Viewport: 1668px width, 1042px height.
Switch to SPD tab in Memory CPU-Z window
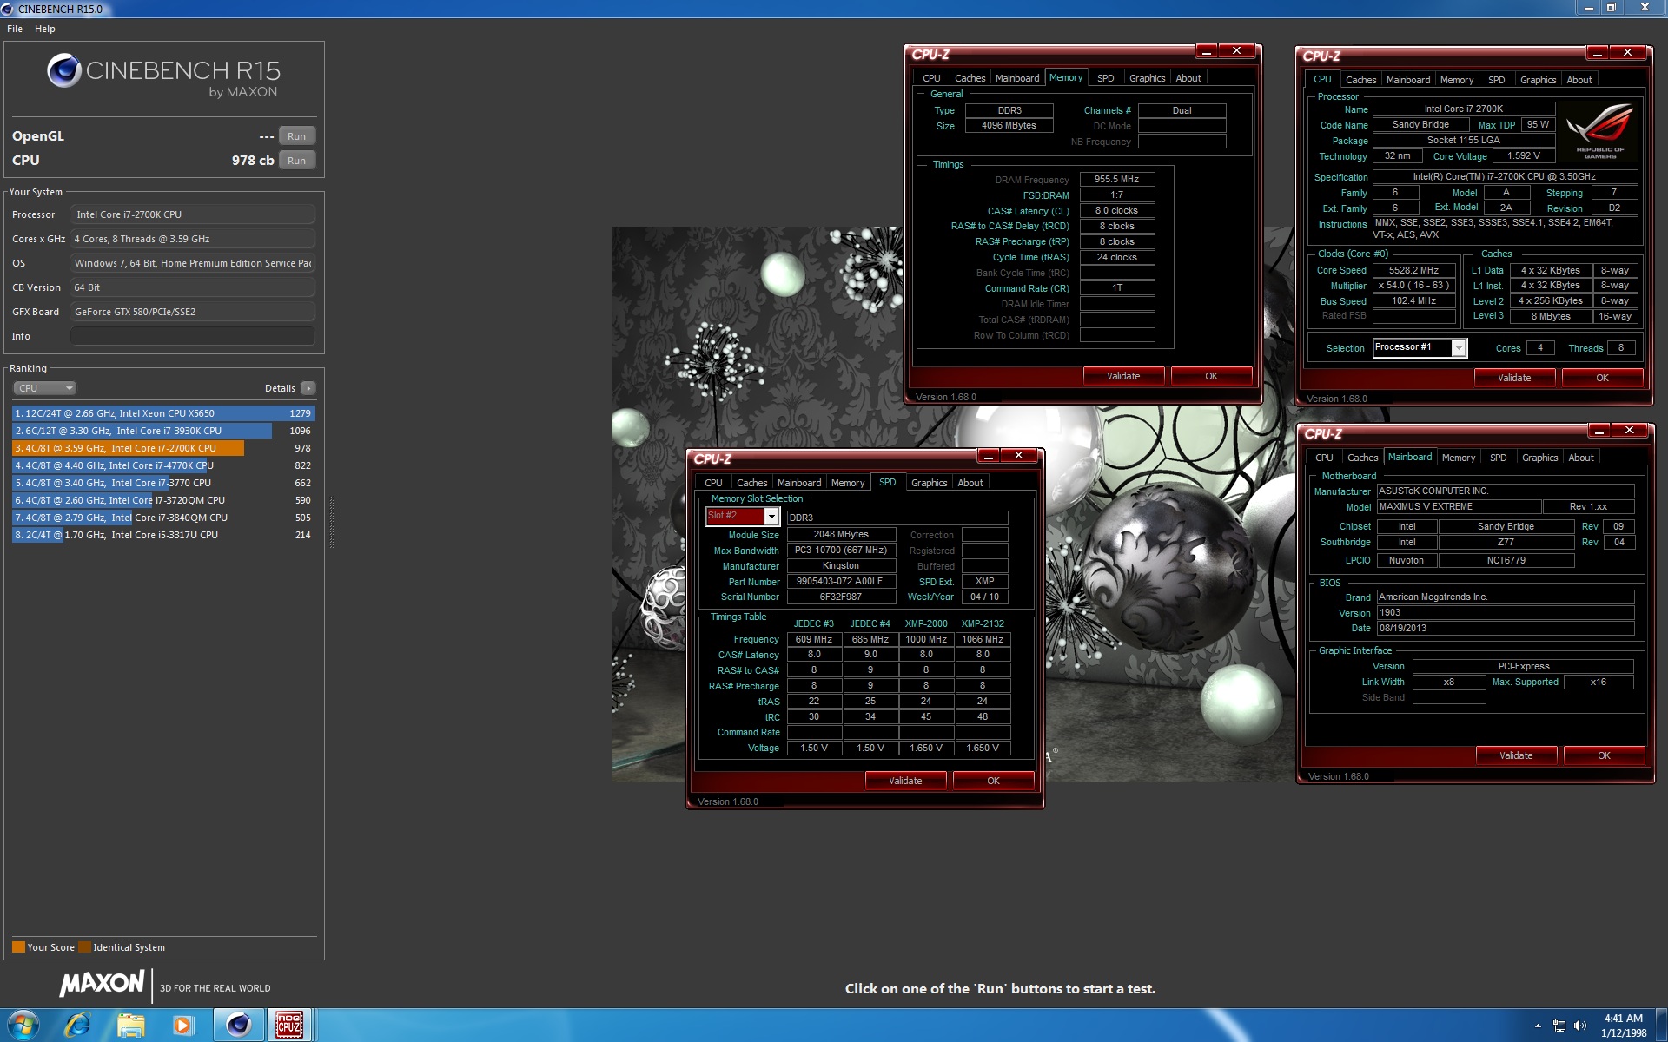(x=1105, y=78)
